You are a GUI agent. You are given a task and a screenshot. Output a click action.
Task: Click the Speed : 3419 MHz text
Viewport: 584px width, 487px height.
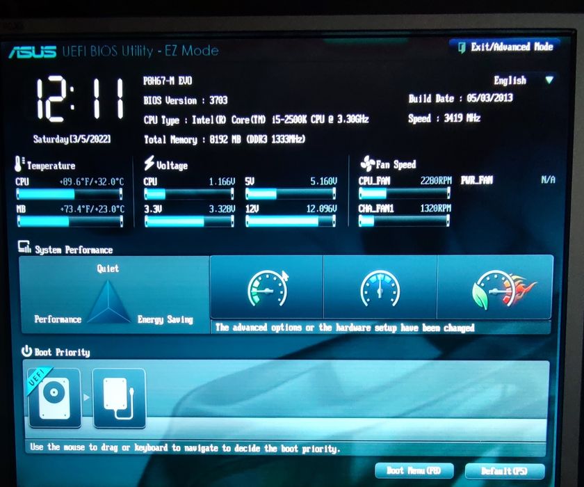444,118
